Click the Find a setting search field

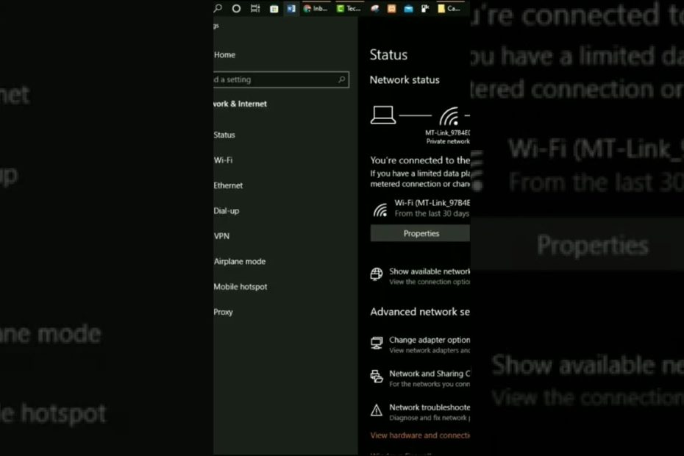(x=276, y=79)
